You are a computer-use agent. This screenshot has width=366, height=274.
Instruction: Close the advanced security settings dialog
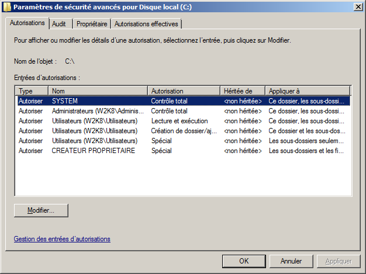(x=357, y=7)
